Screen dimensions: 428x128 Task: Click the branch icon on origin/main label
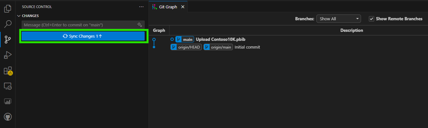pyautogui.click(x=206, y=47)
